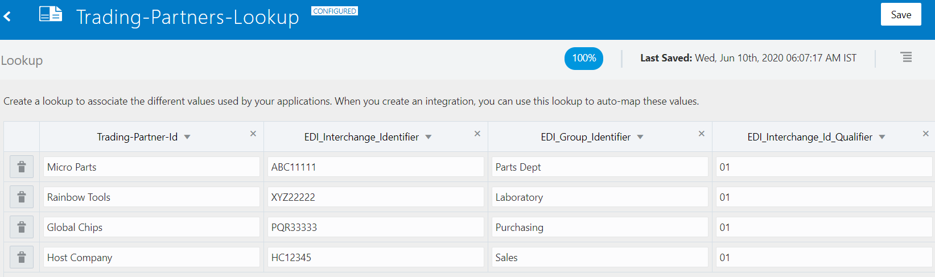Edit the Host Company field
The image size is (935, 277).
pos(151,257)
